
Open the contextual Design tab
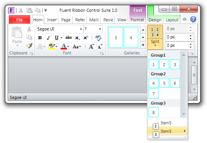tap(155, 20)
